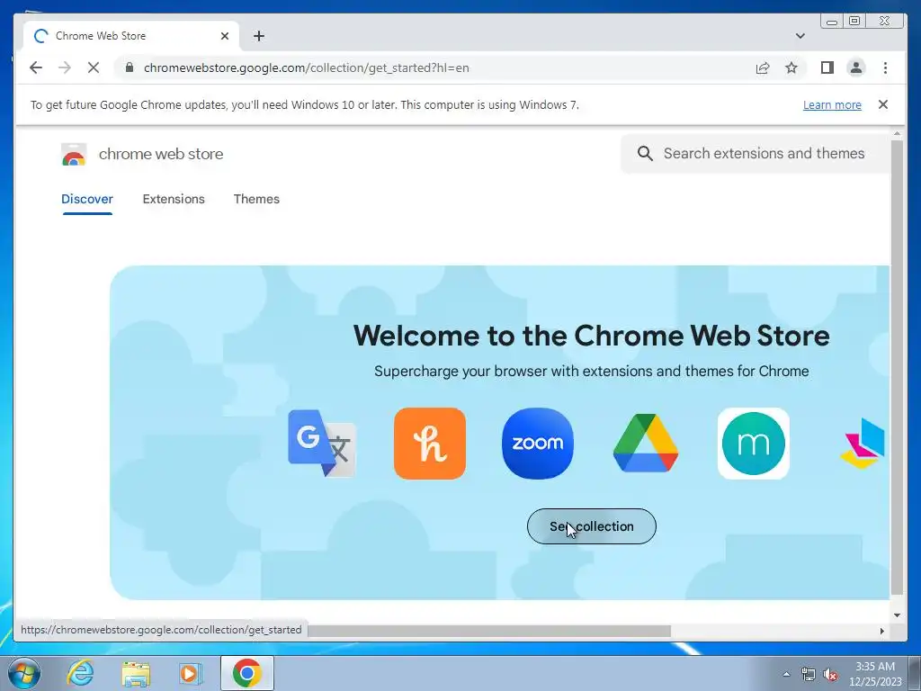This screenshot has width=921, height=691.
Task: Click the Welcome to the Chrome Web Store heading
Action: [x=591, y=336]
